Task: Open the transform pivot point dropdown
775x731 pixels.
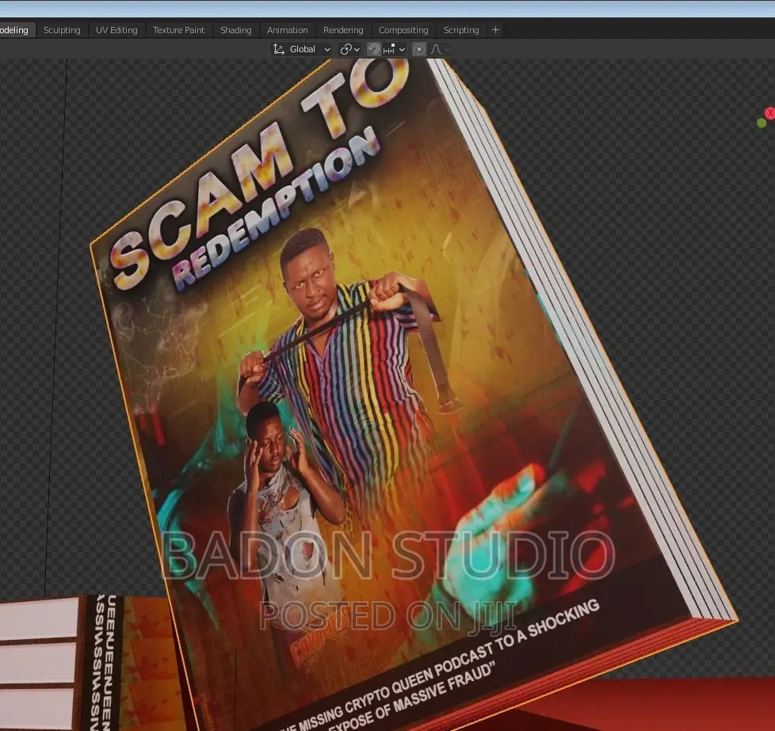Action: [x=349, y=49]
